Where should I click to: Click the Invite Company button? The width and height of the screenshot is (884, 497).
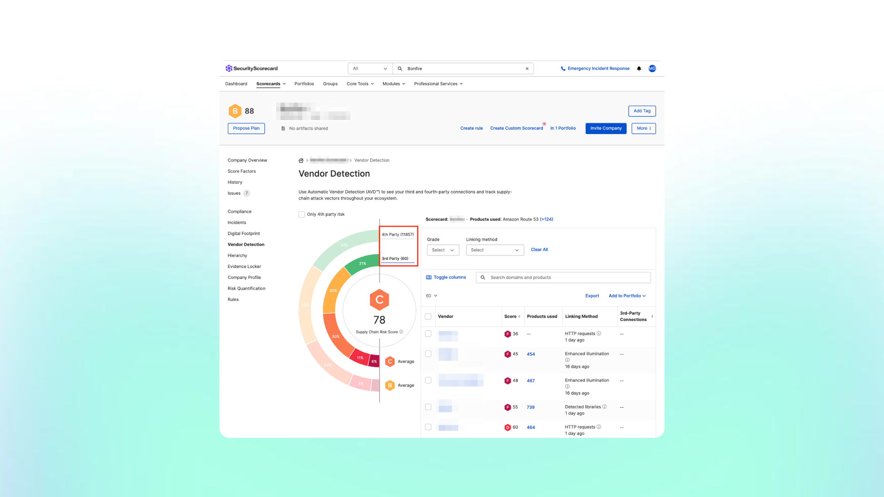[x=606, y=128]
